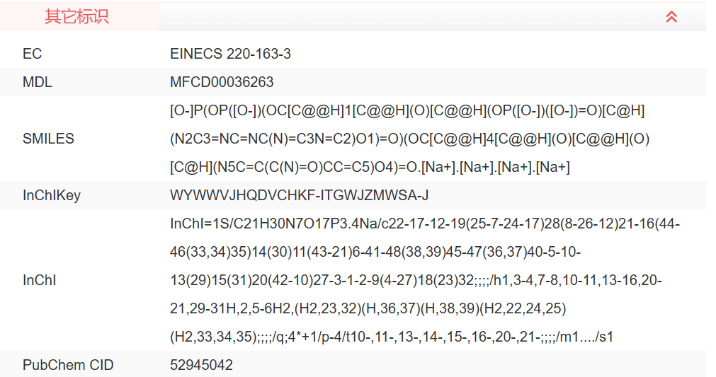Click the EC row label

coord(32,54)
